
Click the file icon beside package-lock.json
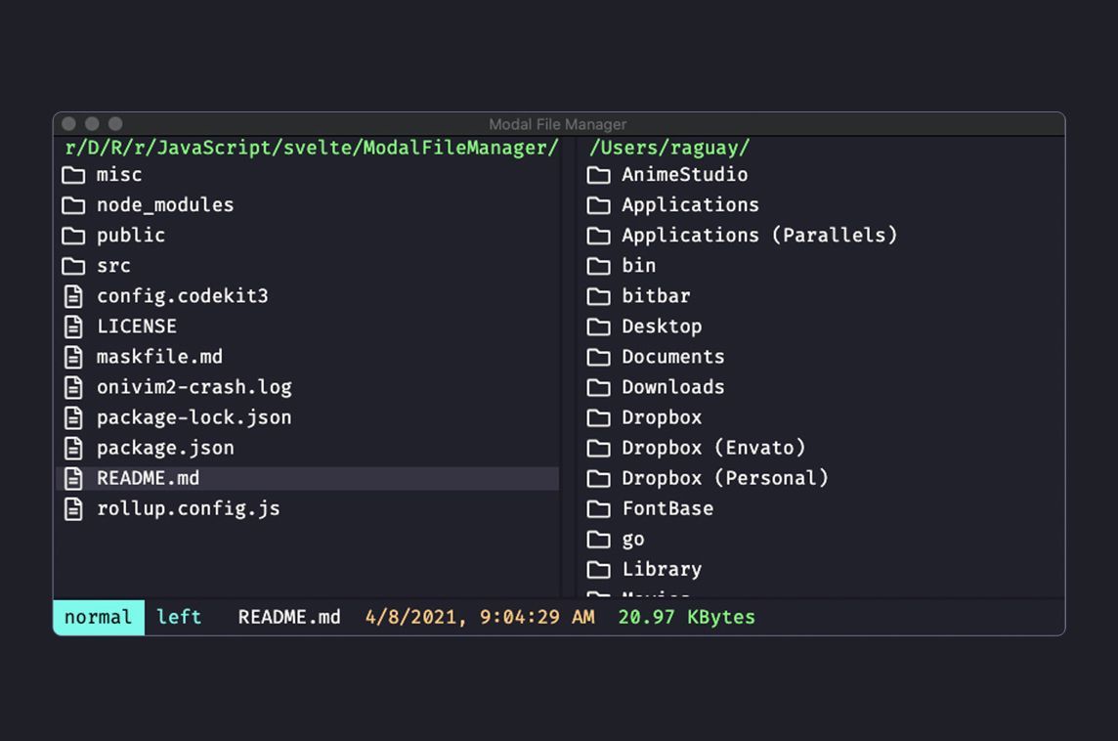coord(73,417)
